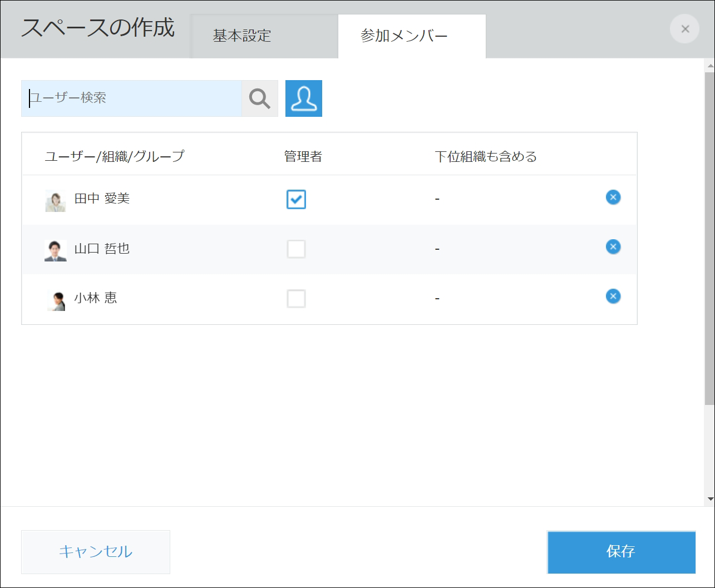Click the user search magnifier icon
This screenshot has width=715, height=588.
coord(259,98)
